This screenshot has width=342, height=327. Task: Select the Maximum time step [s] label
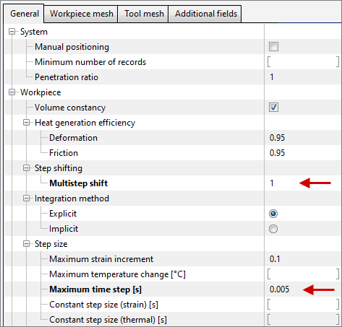95,289
